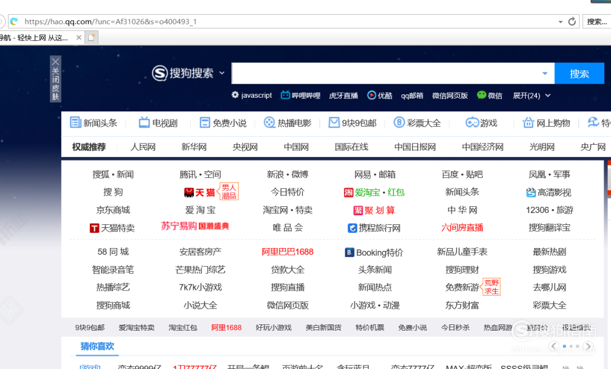Expand the 展开(24) shortcuts list
This screenshot has width=611, height=369.
531,95
